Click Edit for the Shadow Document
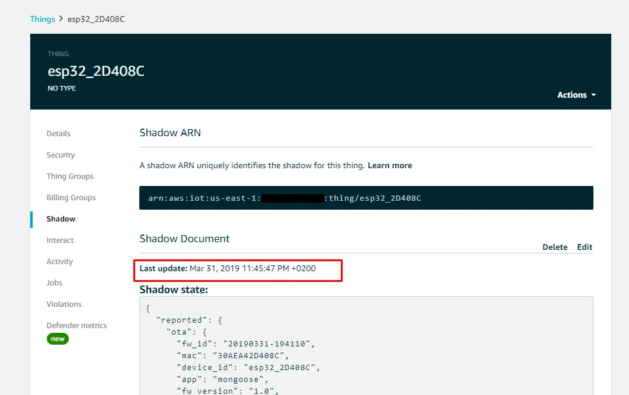The image size is (629, 395). point(585,247)
